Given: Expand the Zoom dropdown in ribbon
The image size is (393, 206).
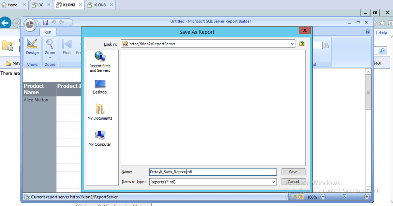Looking at the screenshot, I should (x=50, y=57).
